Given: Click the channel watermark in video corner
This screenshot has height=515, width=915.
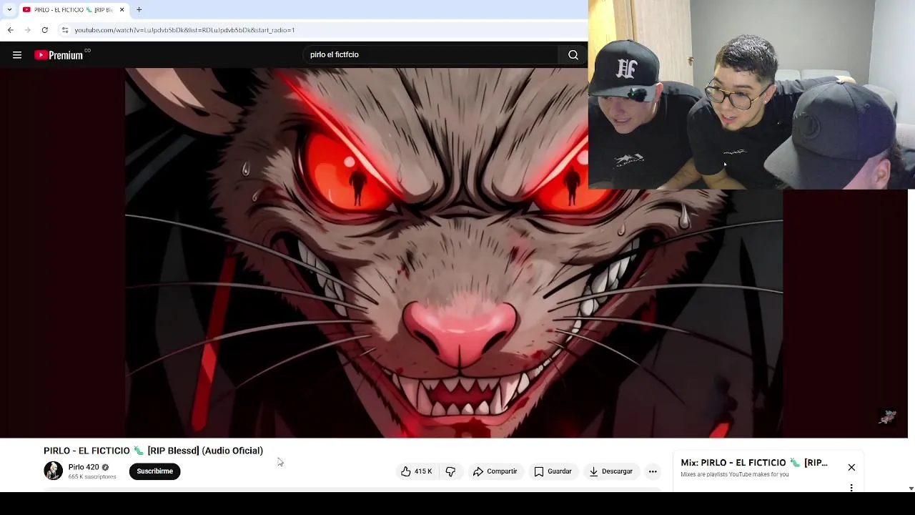Looking at the screenshot, I should pos(887,417).
